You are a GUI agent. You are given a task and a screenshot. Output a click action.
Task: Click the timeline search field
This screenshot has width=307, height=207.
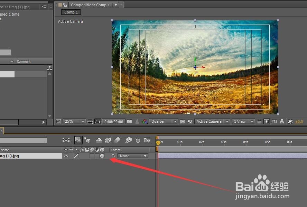coord(23,140)
